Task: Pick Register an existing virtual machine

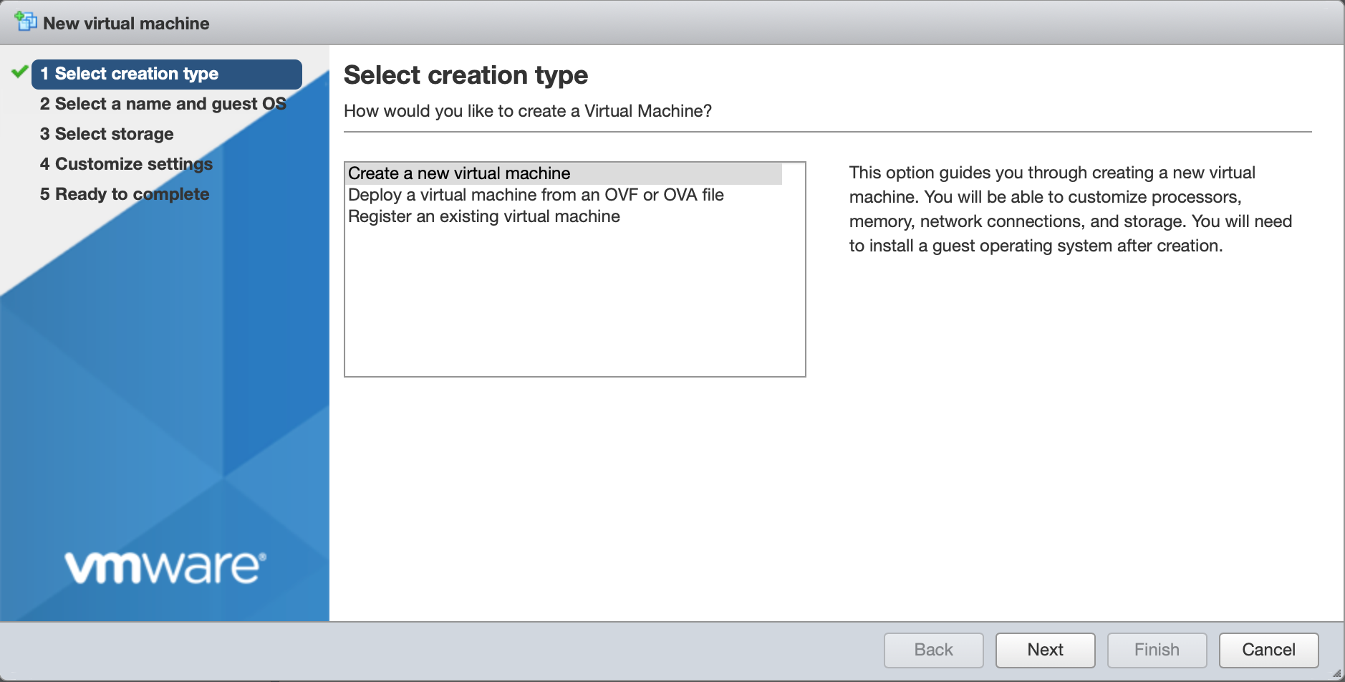Action: click(x=484, y=216)
